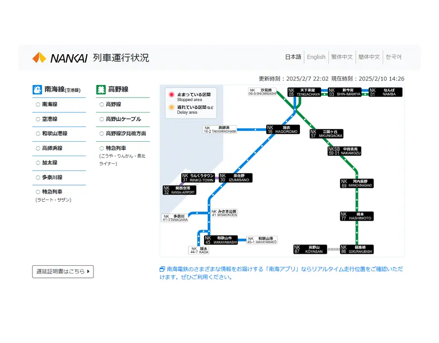Image resolution: width=439 pixels, height=343 pixels.
Task: Switch language to 日本語
Action: click(x=293, y=57)
